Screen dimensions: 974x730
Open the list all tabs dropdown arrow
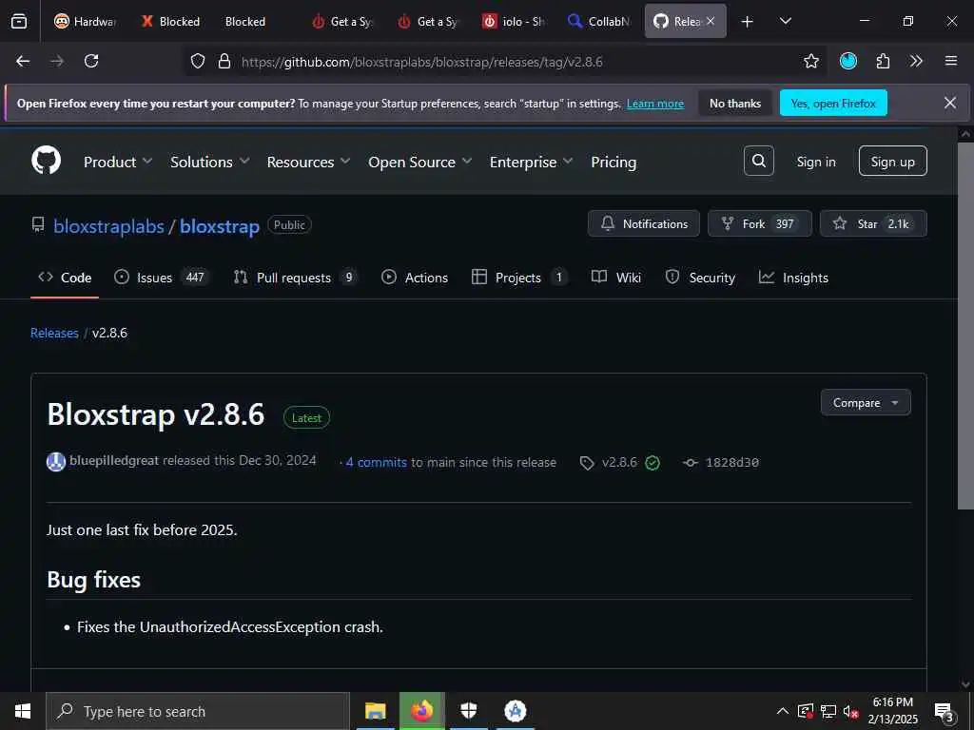(785, 22)
